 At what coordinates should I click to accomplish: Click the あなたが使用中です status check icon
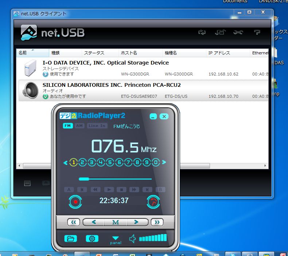(45, 97)
